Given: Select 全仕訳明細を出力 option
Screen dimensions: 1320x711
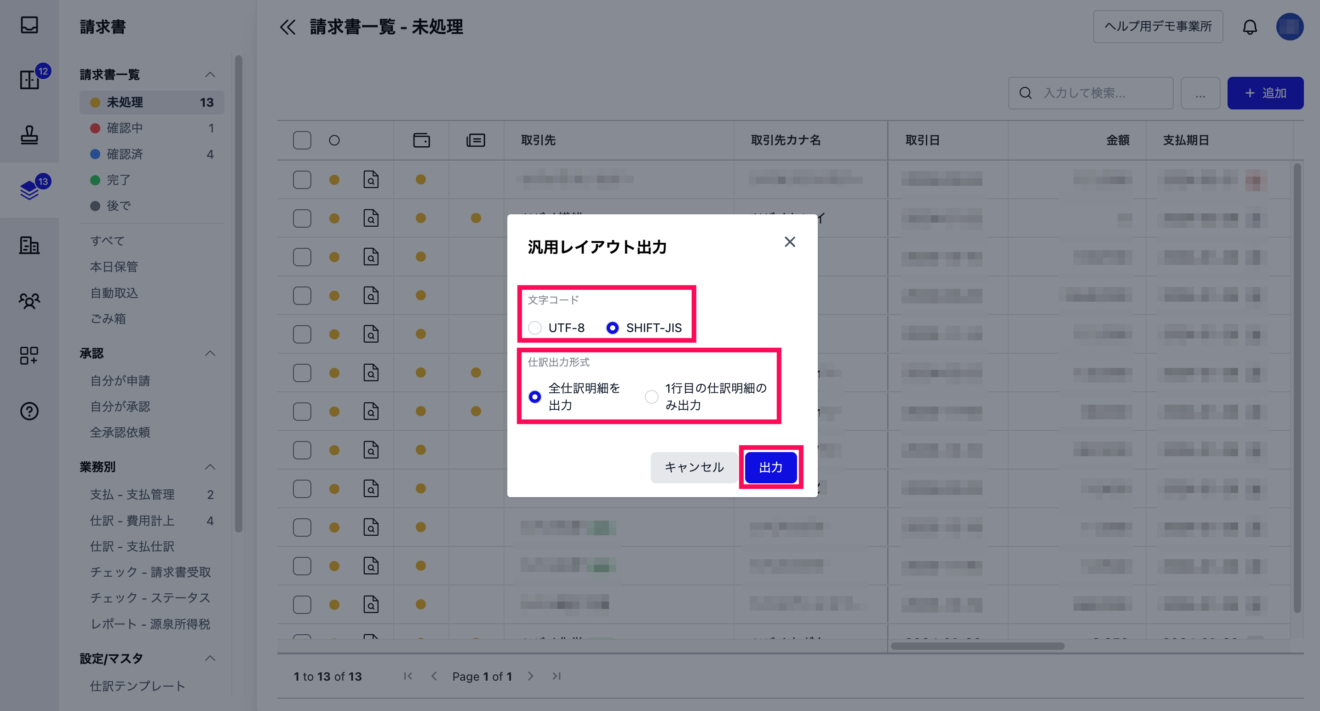Looking at the screenshot, I should (534, 396).
